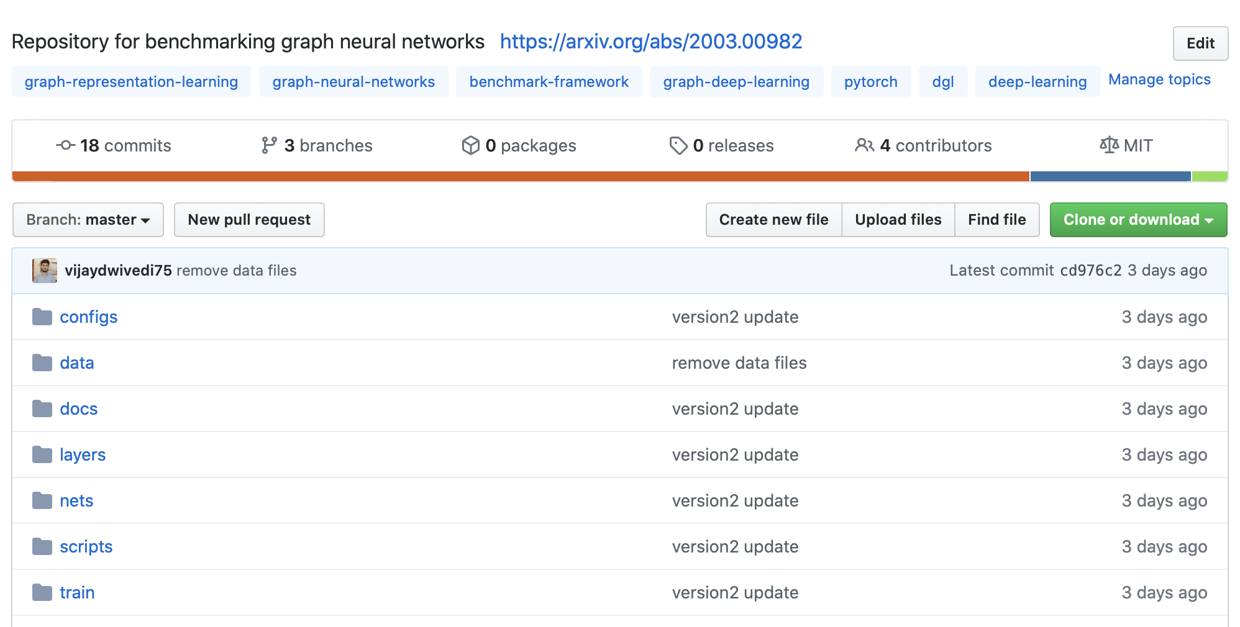
Task: Click the branches fork icon
Action: [x=268, y=145]
